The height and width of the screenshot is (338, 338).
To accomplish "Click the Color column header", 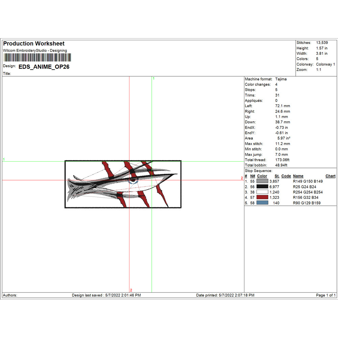I will 262,176.
